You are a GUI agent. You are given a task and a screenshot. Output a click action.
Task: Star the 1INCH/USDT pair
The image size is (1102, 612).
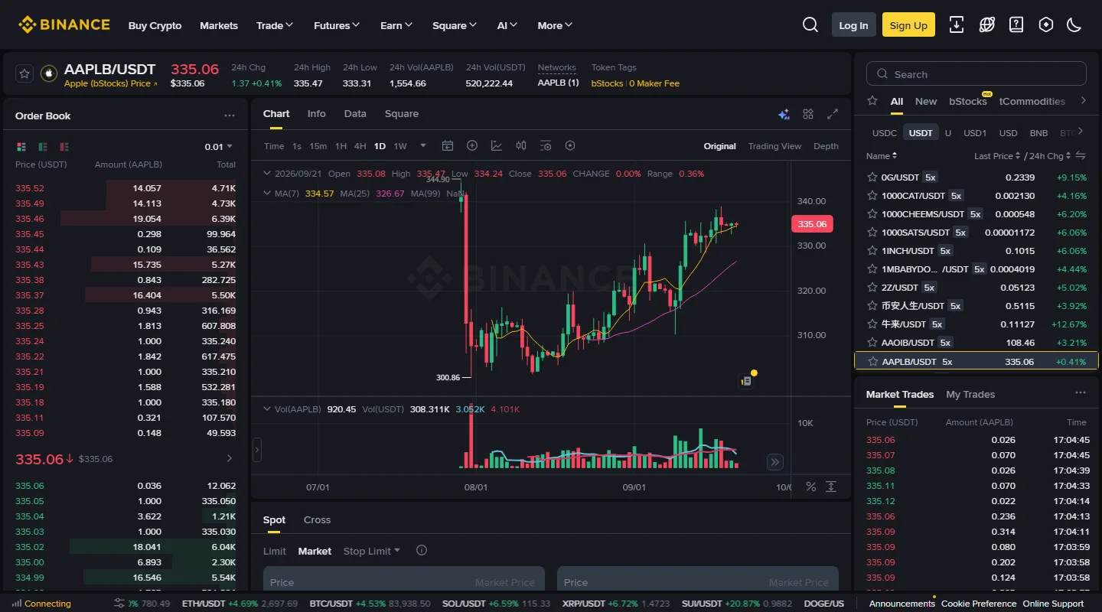(x=872, y=250)
